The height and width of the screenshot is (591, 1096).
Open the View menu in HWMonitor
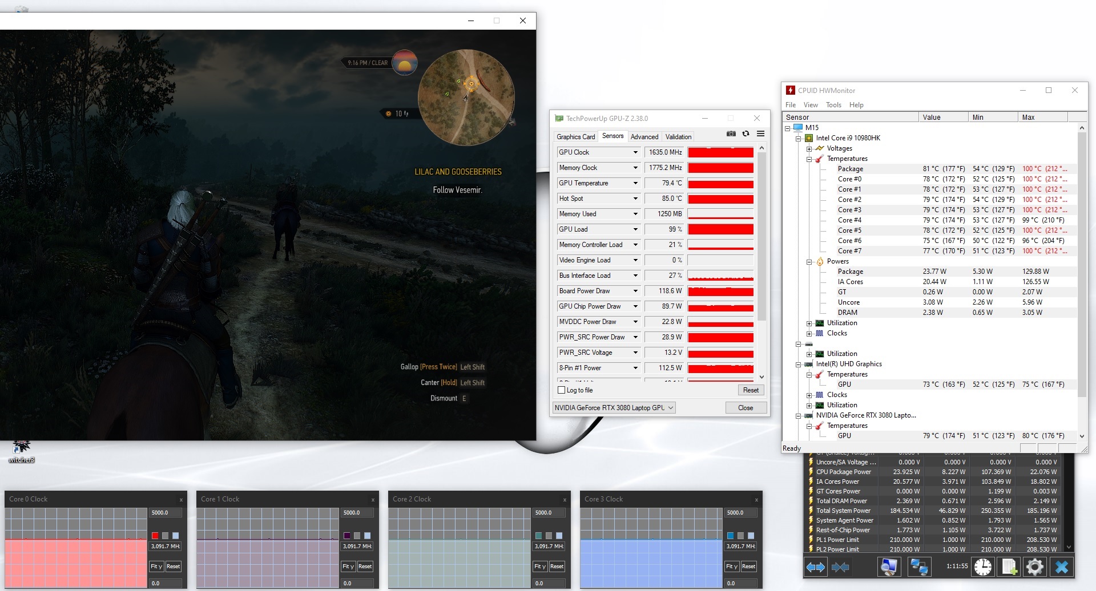click(811, 105)
